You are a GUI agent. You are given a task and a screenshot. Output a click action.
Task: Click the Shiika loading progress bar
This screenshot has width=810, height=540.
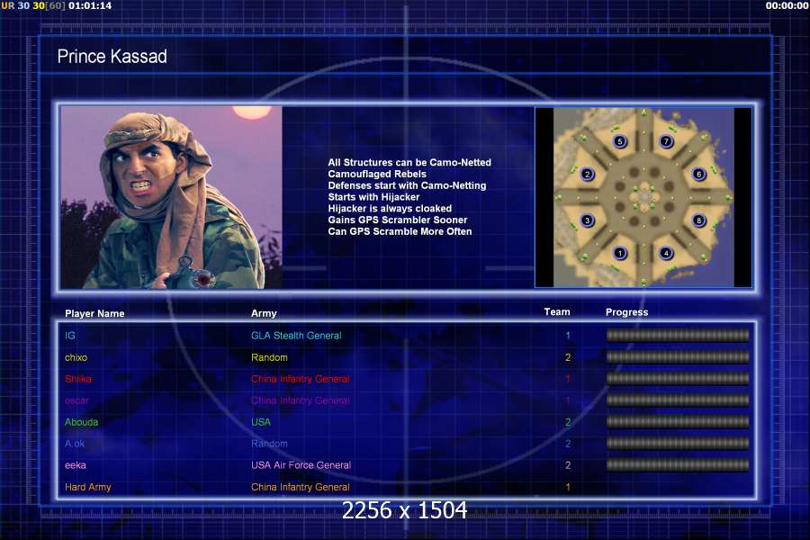(x=678, y=379)
